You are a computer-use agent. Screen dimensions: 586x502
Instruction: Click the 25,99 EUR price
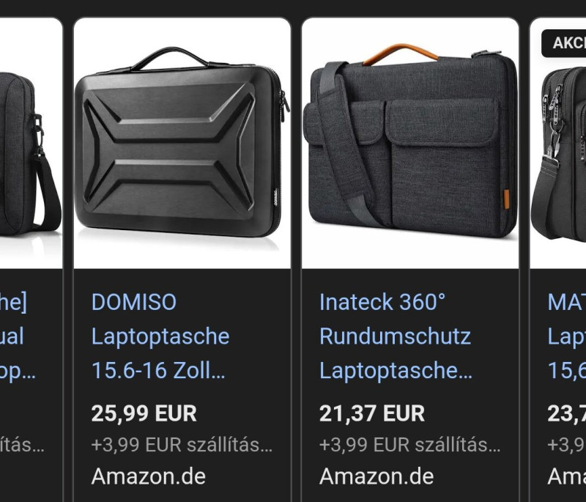click(144, 413)
